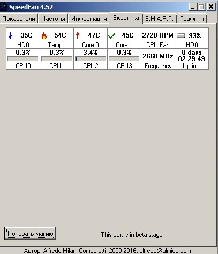Click the CPU3 label
The height and width of the screenshot is (254, 218).
pos(124,66)
